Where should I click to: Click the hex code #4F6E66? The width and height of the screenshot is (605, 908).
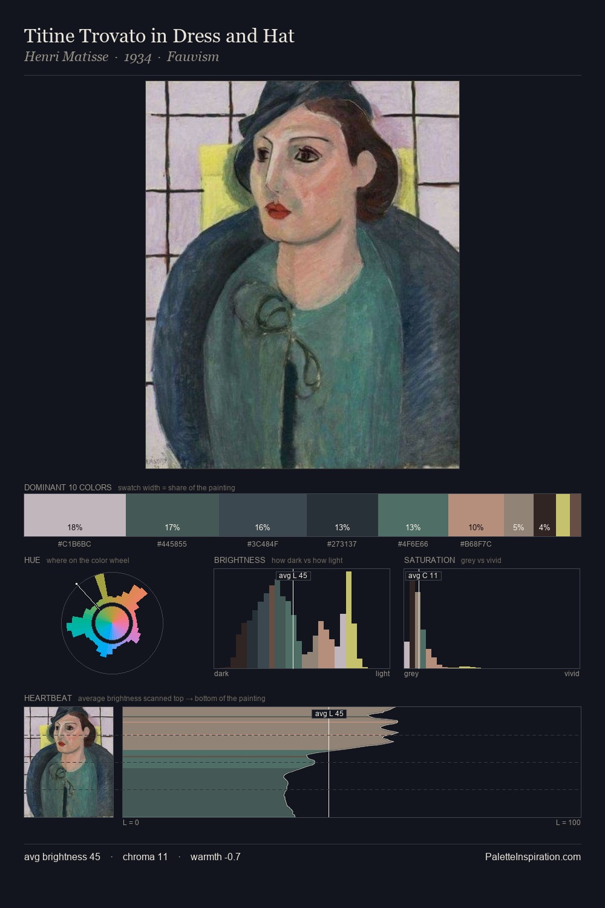[413, 544]
